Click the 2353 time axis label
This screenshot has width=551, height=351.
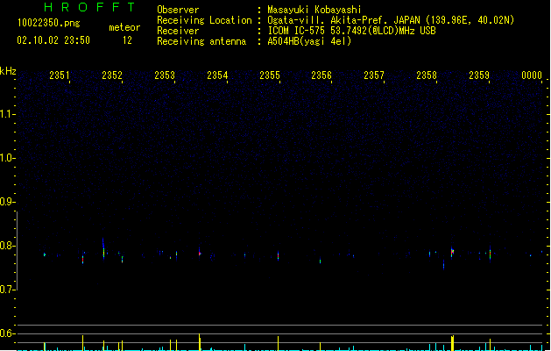(165, 75)
